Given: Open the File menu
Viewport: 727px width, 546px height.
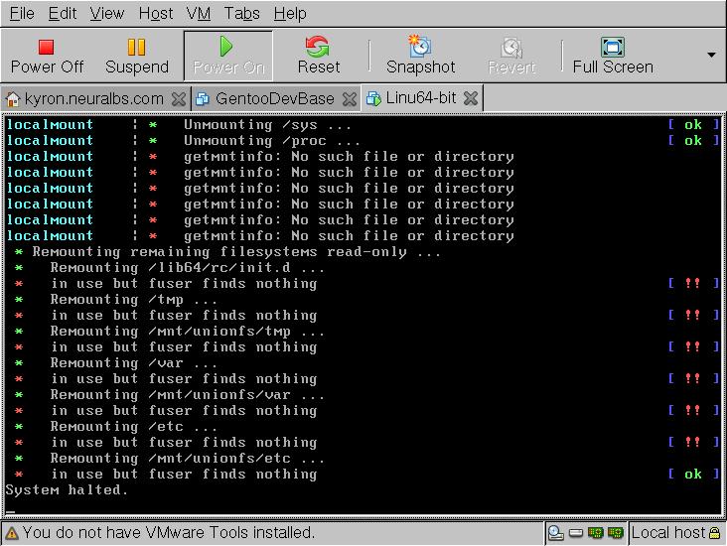Looking at the screenshot, I should click(21, 13).
